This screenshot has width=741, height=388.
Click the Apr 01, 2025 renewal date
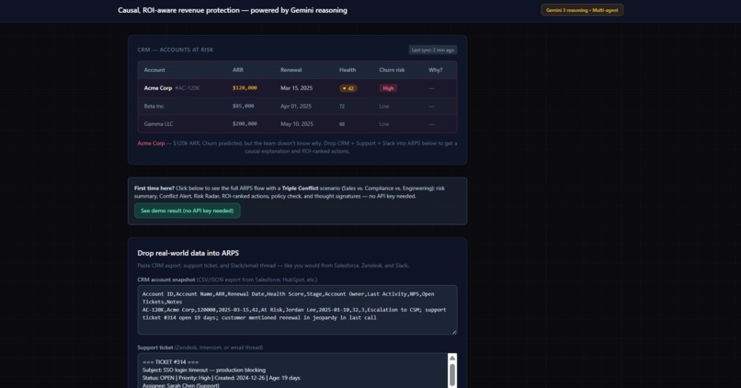(296, 107)
